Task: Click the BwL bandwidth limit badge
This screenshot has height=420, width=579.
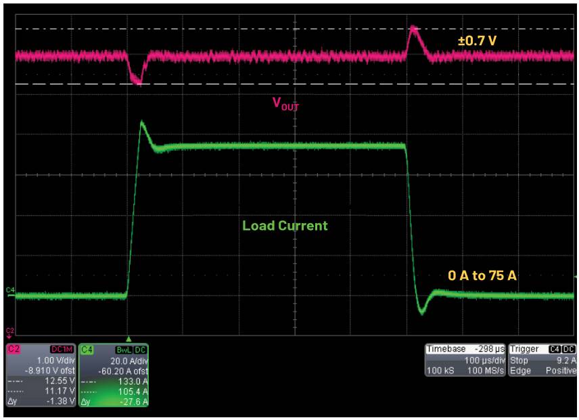Action: [x=124, y=350]
